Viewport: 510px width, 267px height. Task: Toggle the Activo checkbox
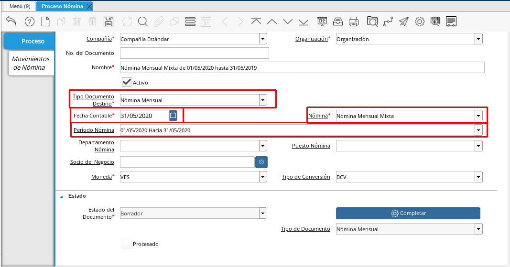coord(127,82)
